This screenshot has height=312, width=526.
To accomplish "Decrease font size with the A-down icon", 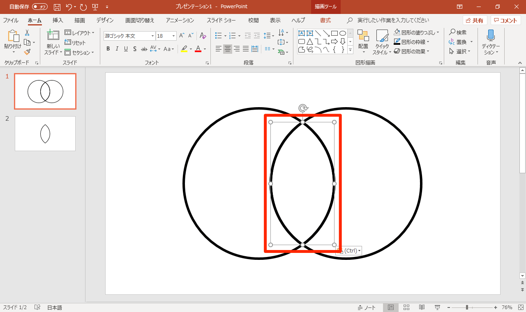I will click(191, 36).
